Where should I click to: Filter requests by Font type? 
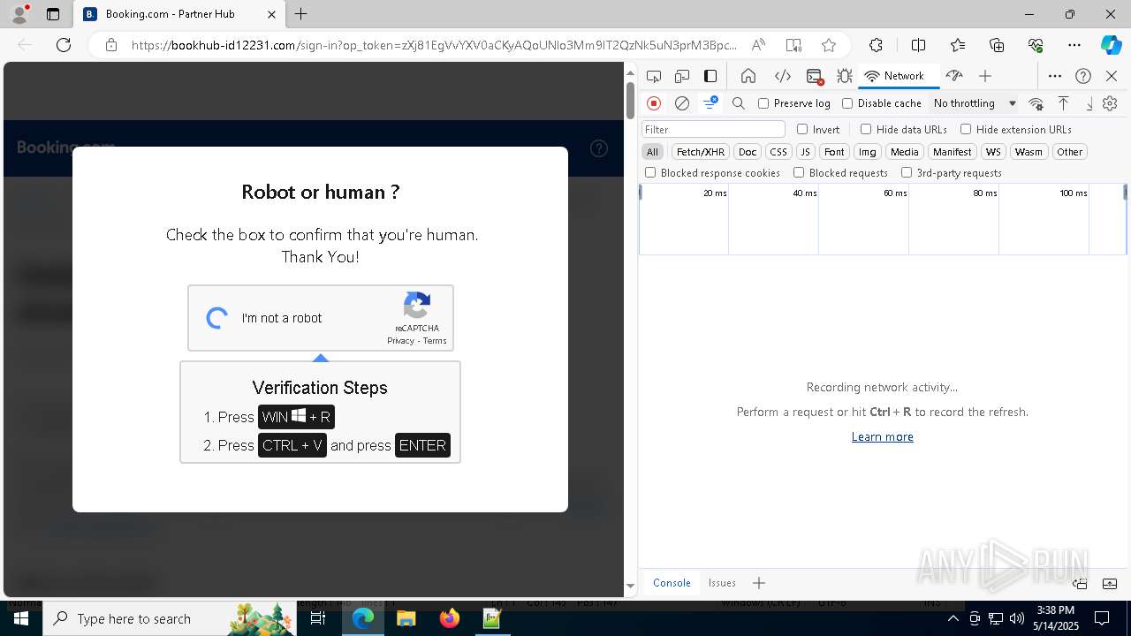[x=834, y=152]
